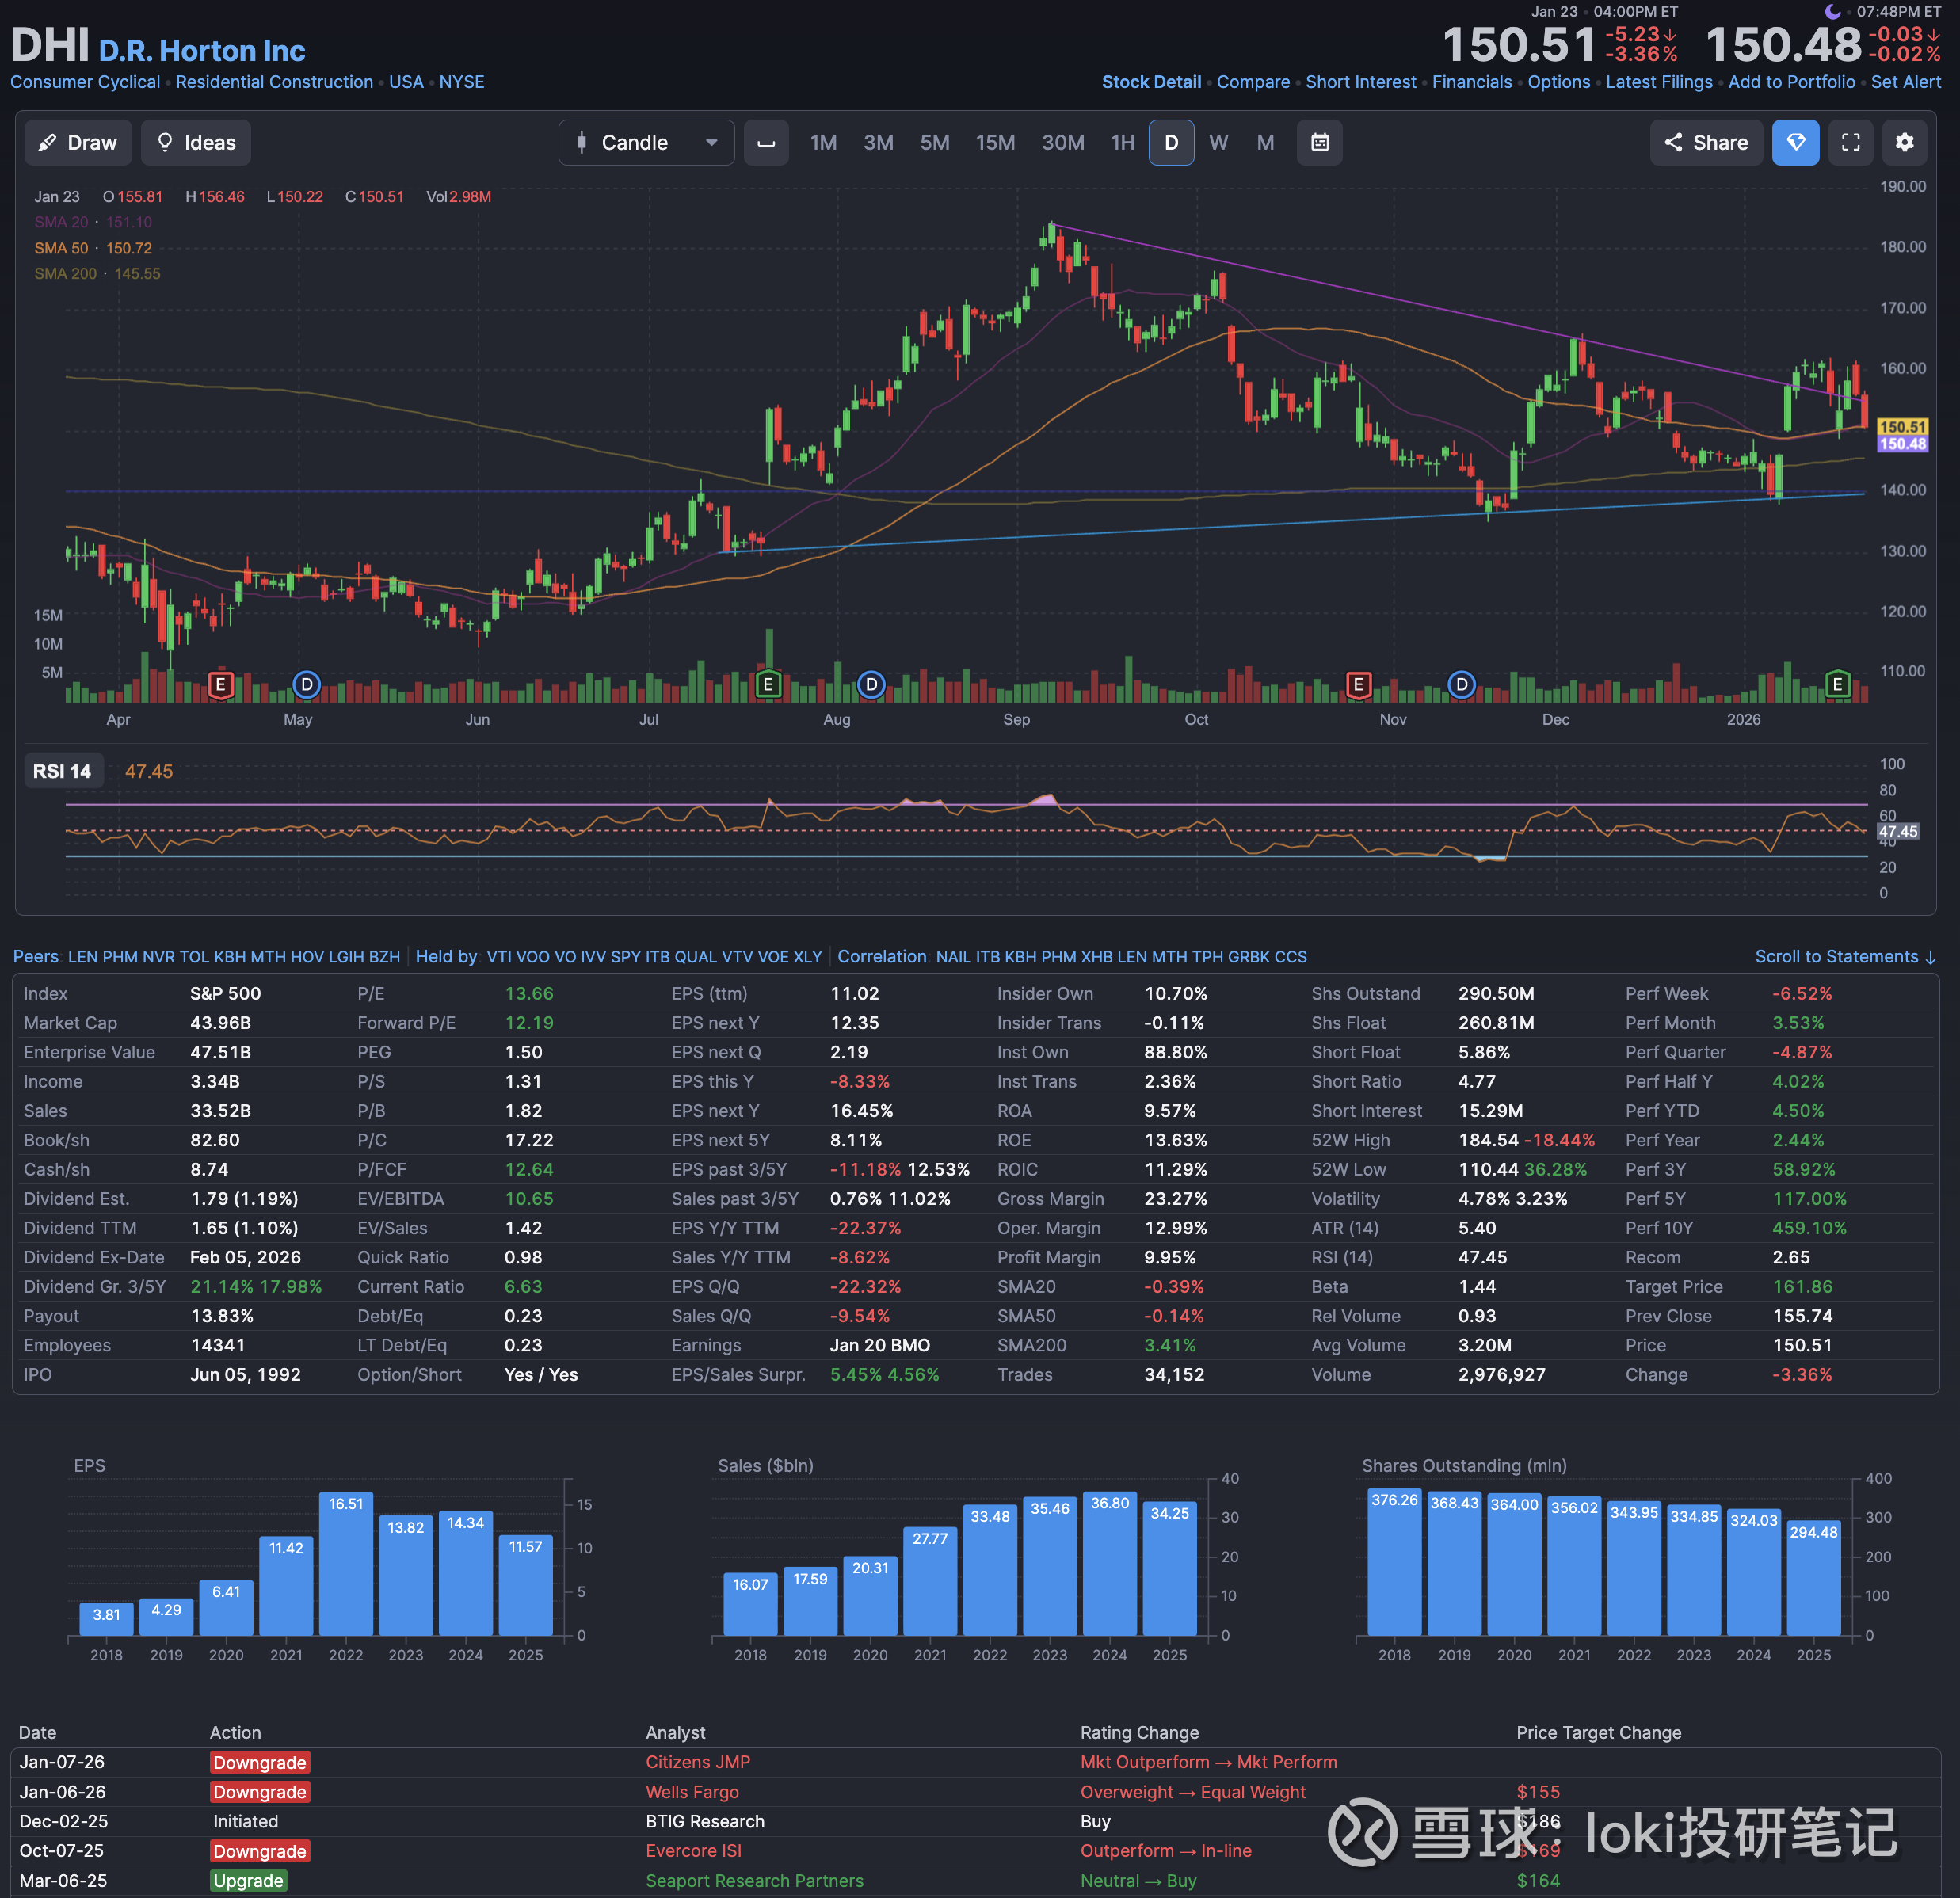Click the December dividend D marker
The width and height of the screenshot is (1960, 1898).
click(1461, 685)
